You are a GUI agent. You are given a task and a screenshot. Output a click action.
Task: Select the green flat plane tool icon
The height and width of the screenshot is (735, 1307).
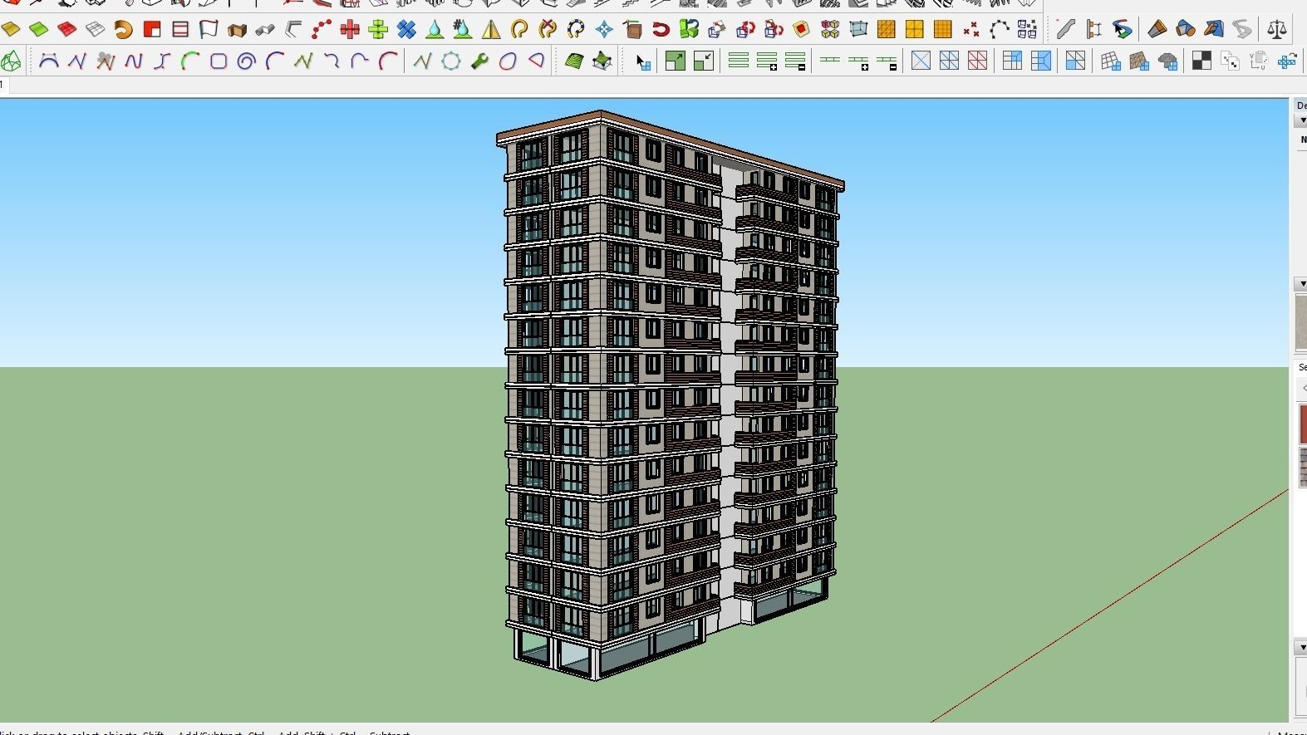39,30
